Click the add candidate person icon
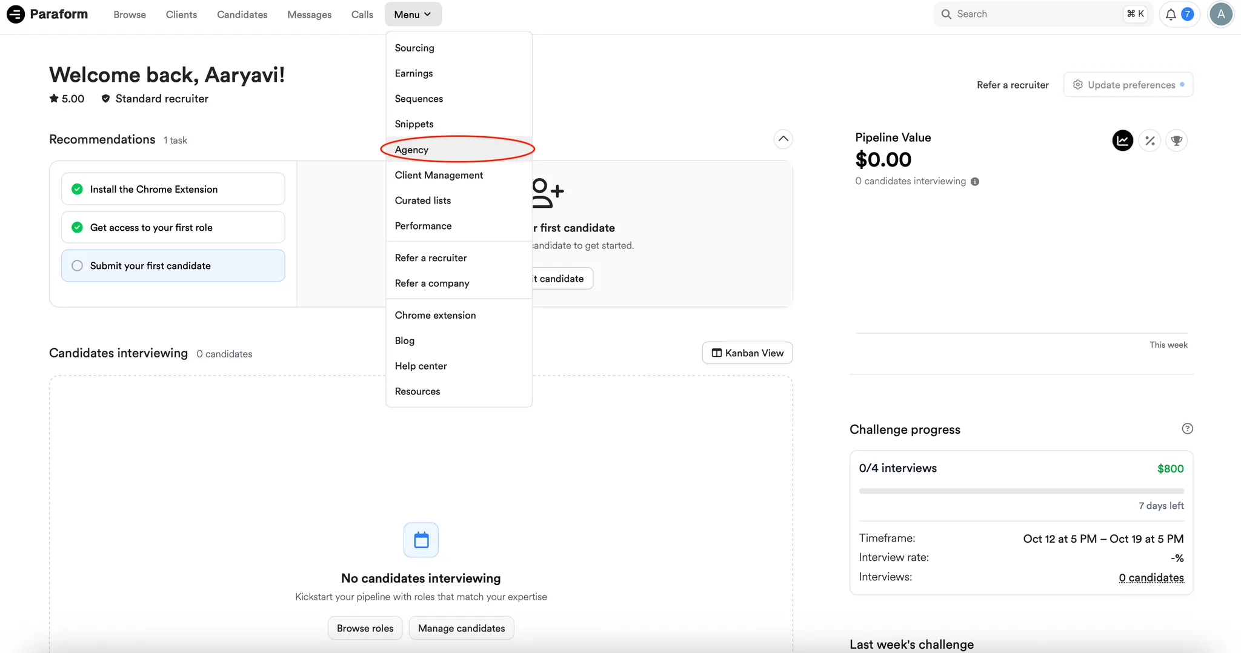 [x=548, y=193]
